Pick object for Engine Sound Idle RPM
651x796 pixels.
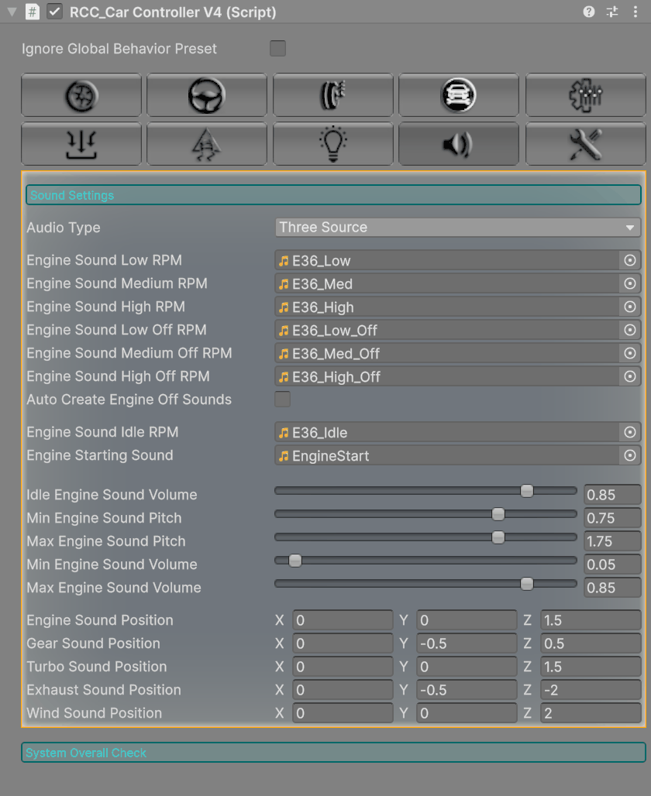[x=629, y=432]
